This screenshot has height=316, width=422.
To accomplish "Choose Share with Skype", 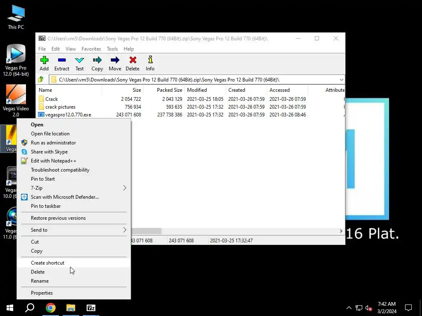I will click(x=74, y=151).
